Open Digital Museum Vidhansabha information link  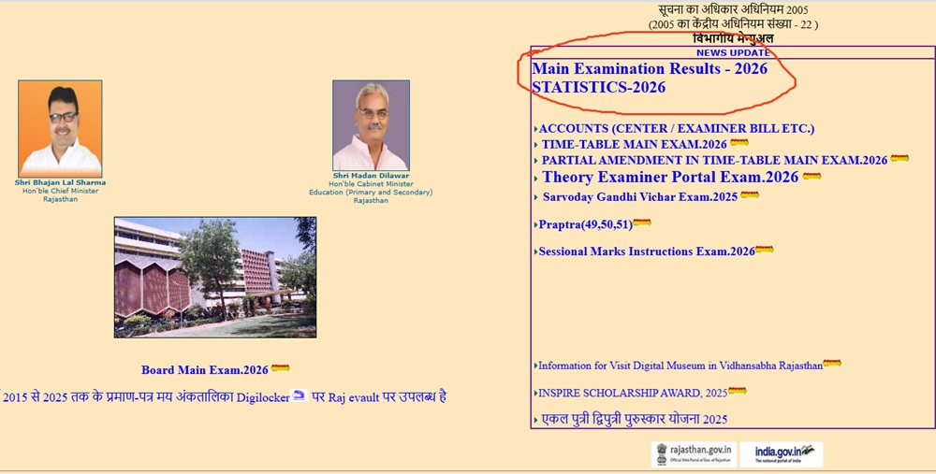tap(680, 366)
